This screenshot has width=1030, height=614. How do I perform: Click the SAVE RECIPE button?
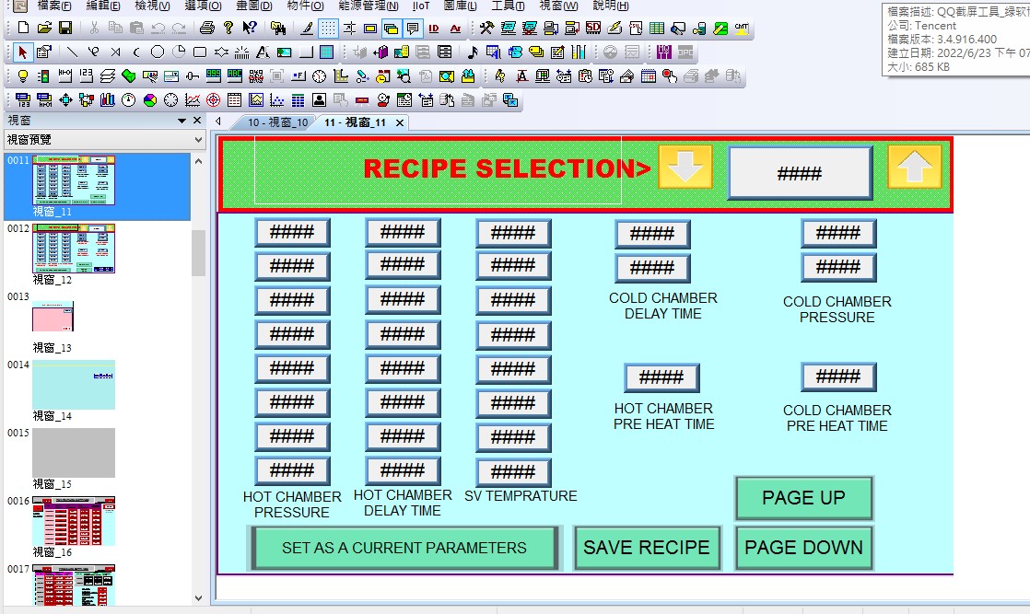point(646,548)
